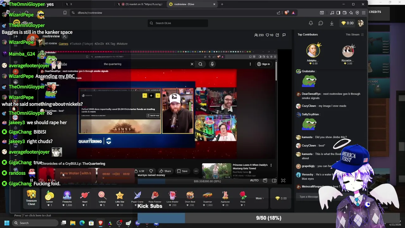Open Leo AI sparkle icon
Image resolution: width=405 pixels, height=228 pixels.
coord(351,13)
